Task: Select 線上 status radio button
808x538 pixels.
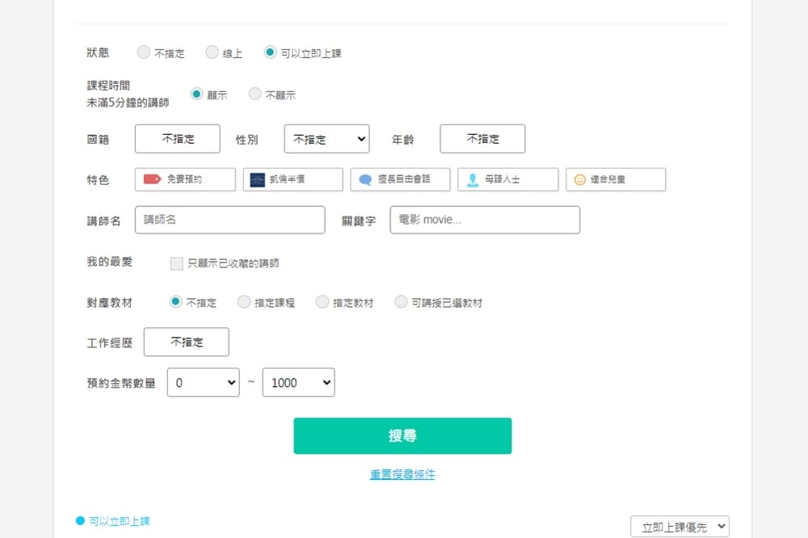Action: coord(213,53)
